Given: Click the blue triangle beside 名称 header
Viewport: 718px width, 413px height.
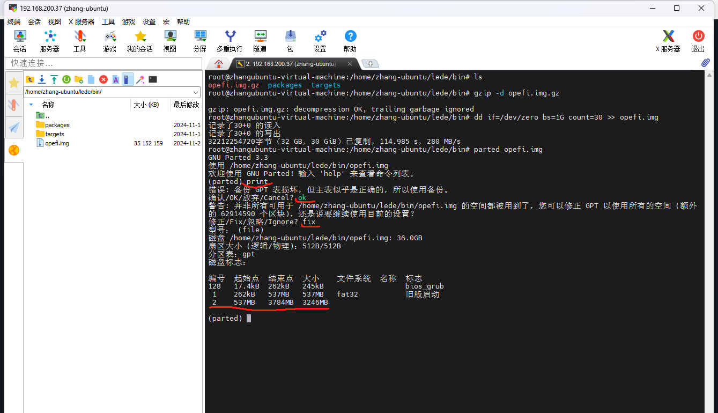Looking at the screenshot, I should tap(31, 105).
